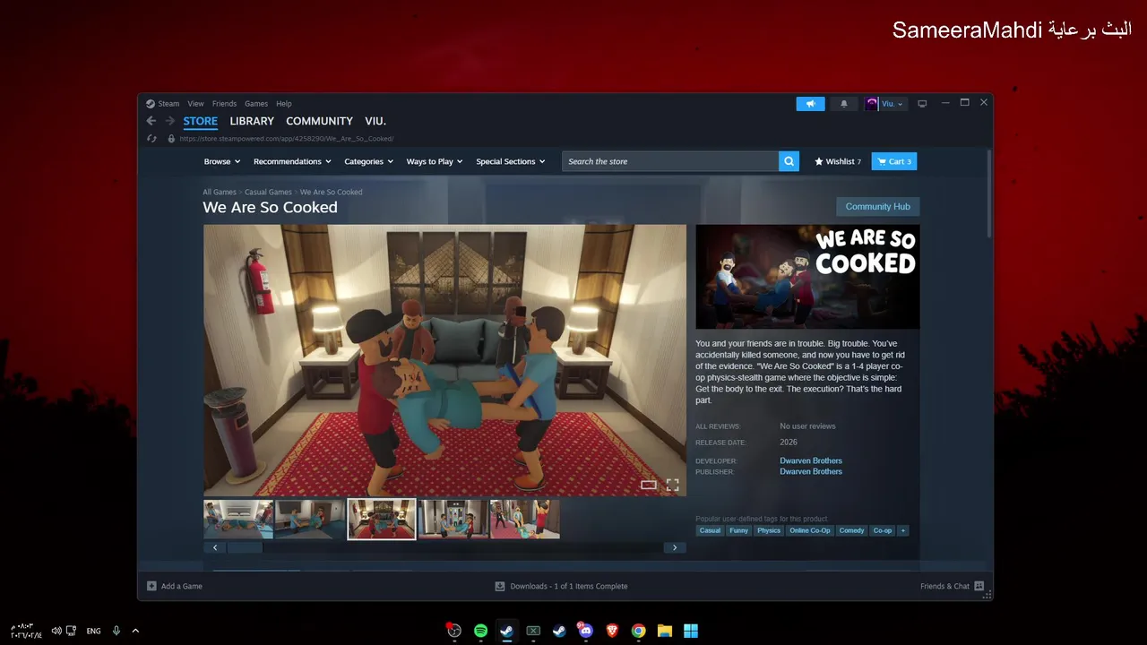Click the Dwarven Brothers publisher link

(811, 471)
